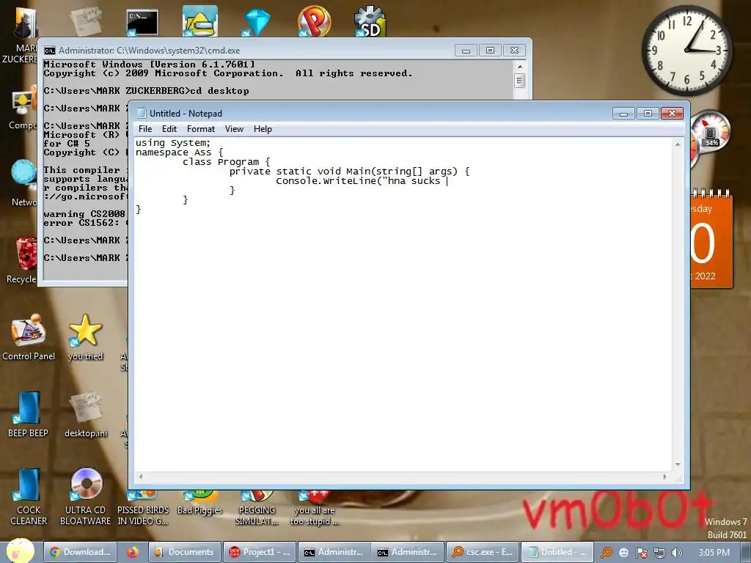Click the 'class Program {' line in Notepad
751x563 pixels.
[x=226, y=162]
